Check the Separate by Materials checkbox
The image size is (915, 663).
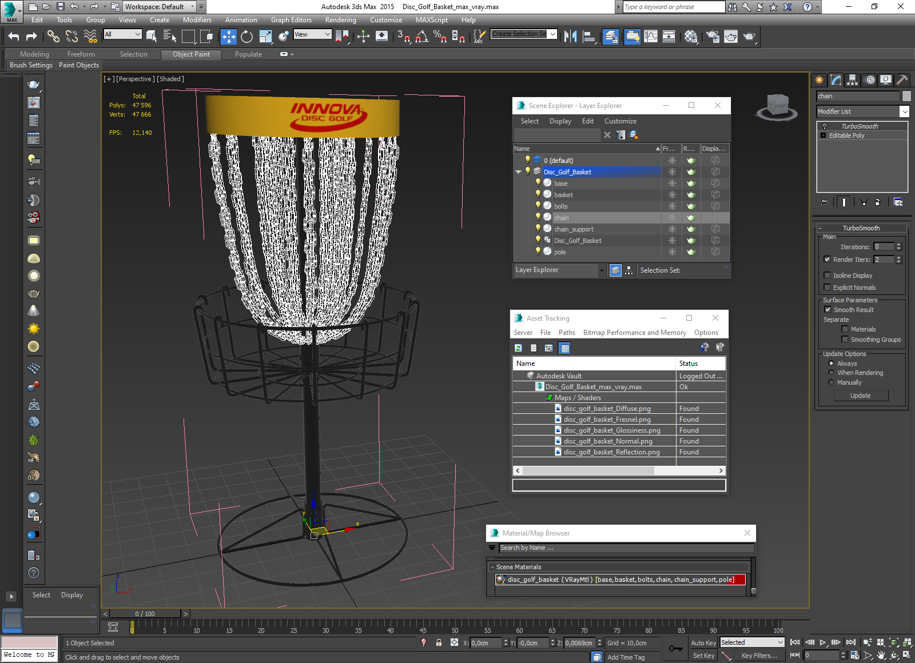[845, 329]
